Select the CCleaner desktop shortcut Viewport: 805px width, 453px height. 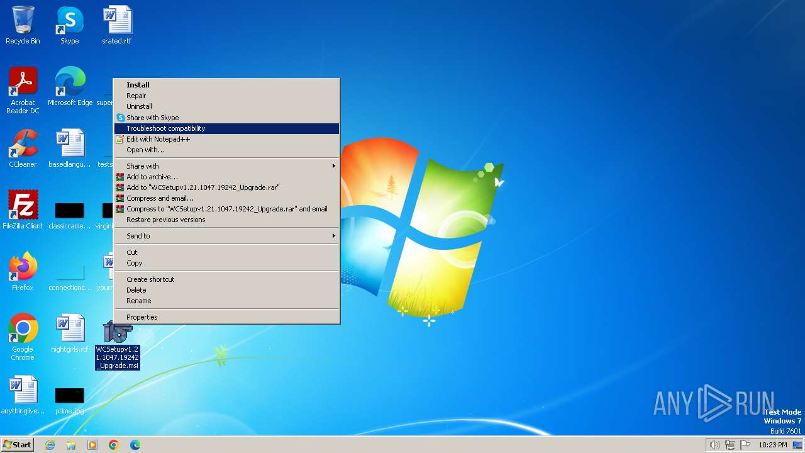(x=23, y=148)
